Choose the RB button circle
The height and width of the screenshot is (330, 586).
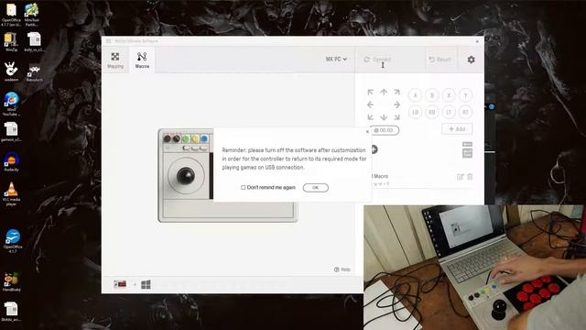[432, 112]
